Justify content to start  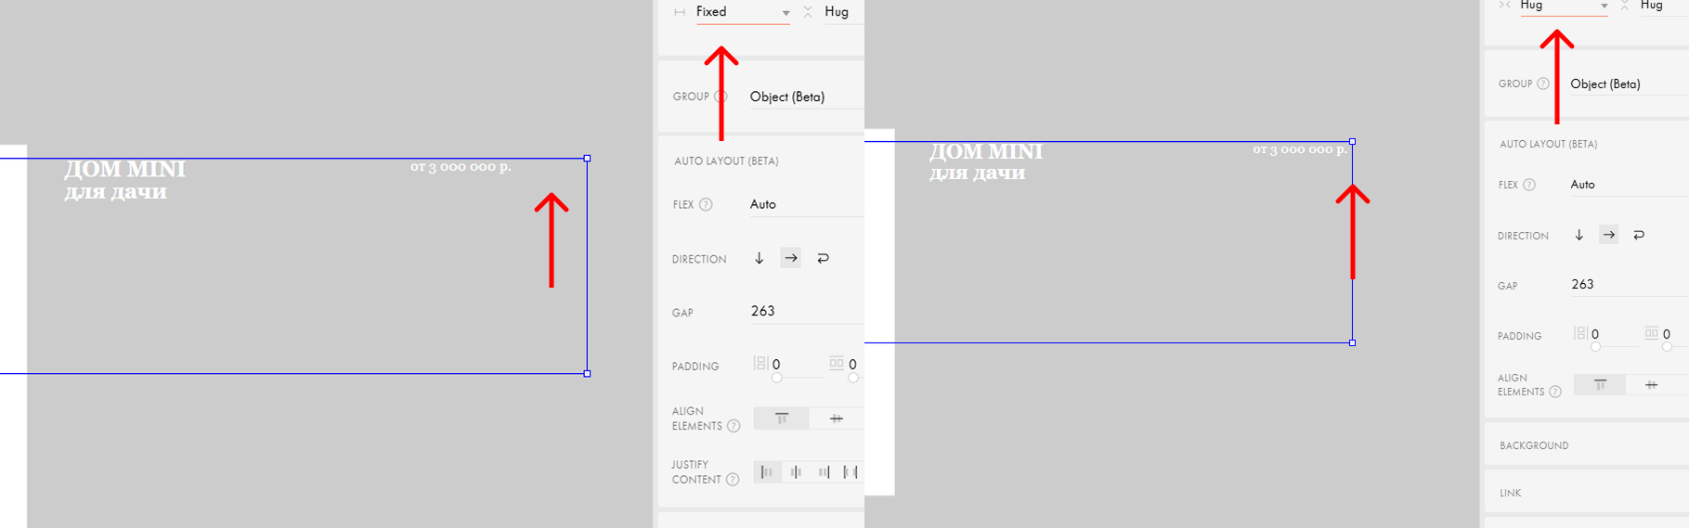(767, 472)
